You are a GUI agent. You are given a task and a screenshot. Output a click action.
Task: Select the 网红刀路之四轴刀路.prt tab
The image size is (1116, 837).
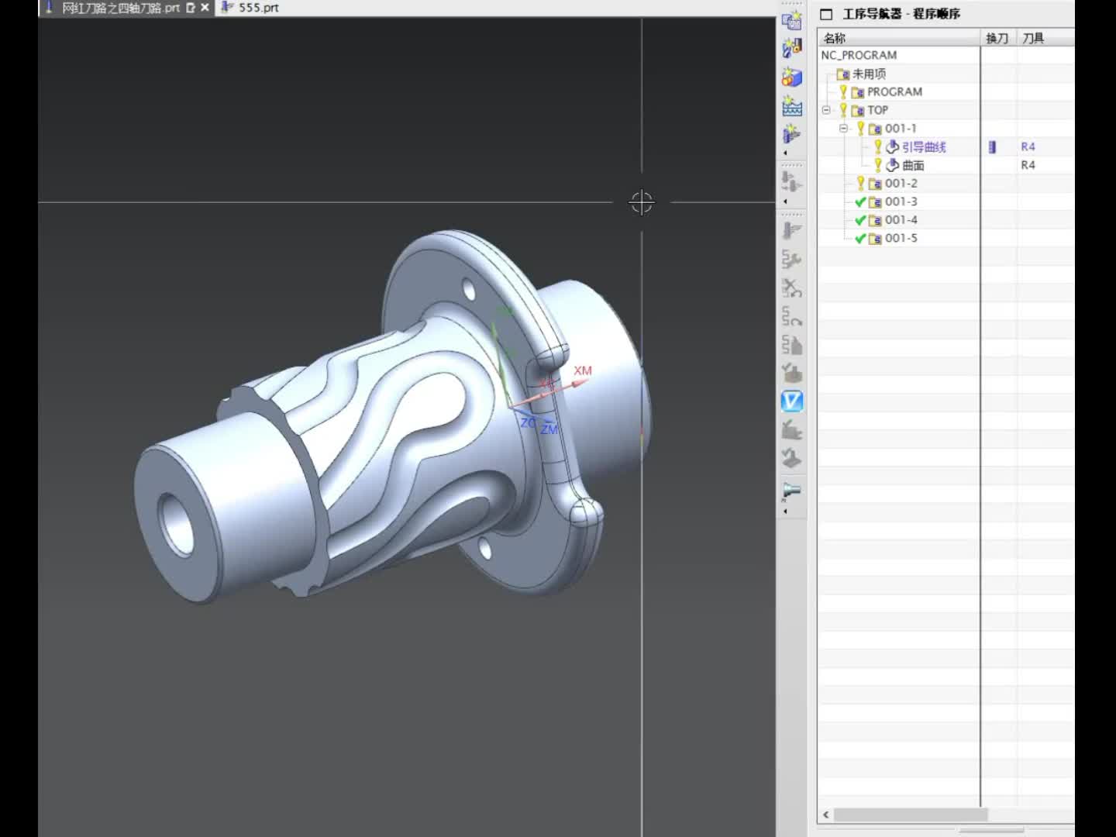[120, 8]
